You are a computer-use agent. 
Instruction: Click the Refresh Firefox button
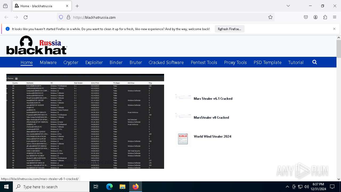(229, 29)
